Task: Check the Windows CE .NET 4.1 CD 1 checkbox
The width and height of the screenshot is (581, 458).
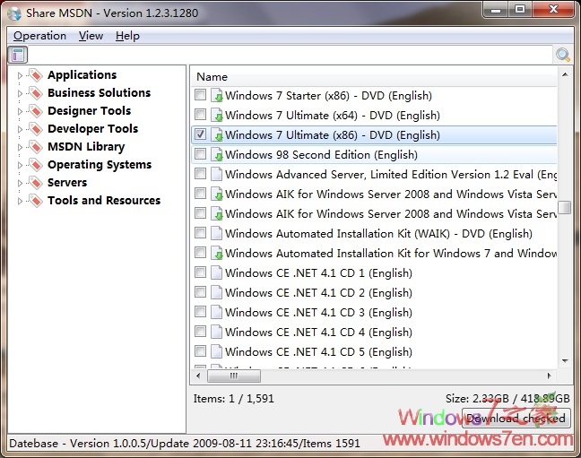Action: tap(201, 272)
